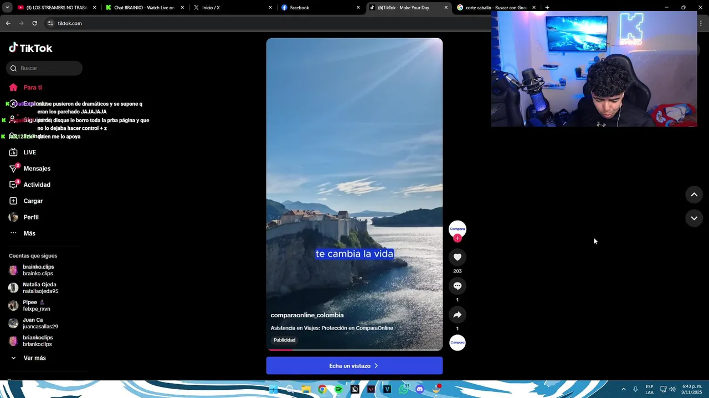The image size is (709, 398).
Task: Open a new browser tab
Action: tap(547, 8)
